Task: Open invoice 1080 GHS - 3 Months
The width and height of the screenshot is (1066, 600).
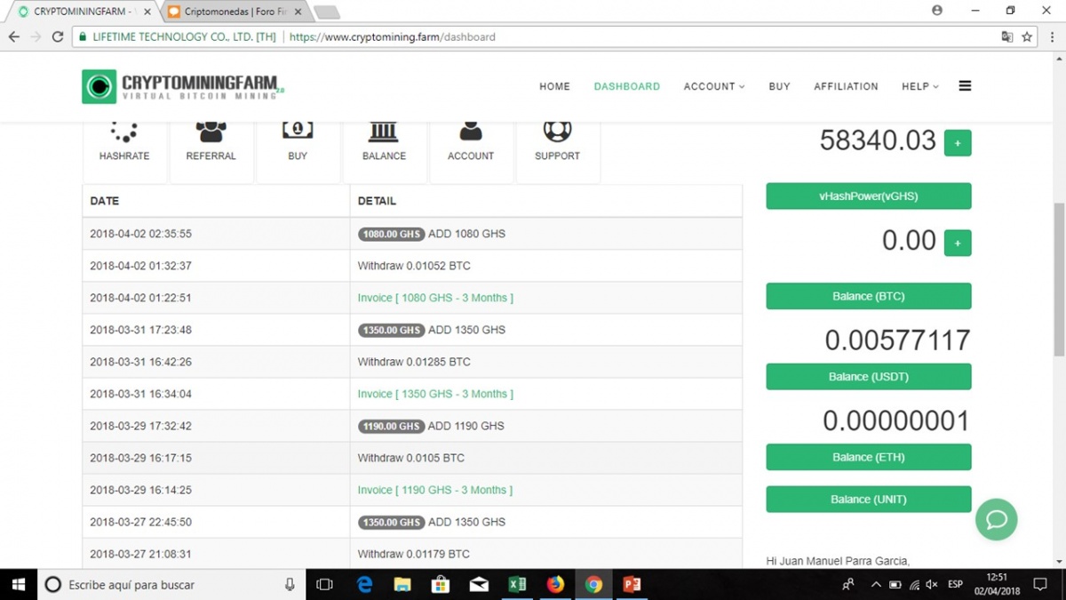Action: point(435,298)
